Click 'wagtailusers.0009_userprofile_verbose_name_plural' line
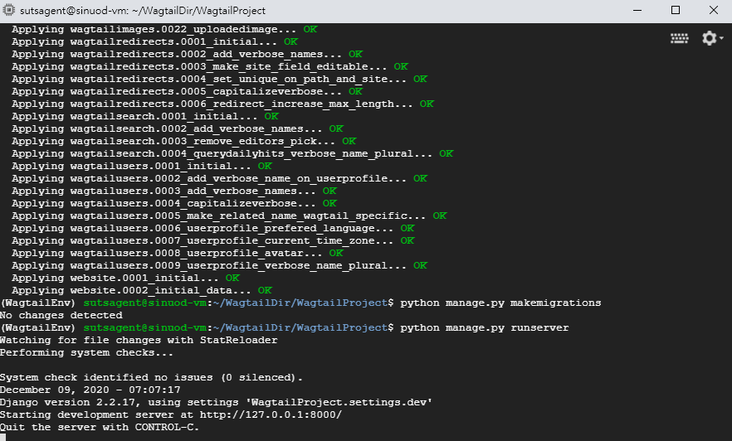732x441 pixels. point(219,265)
